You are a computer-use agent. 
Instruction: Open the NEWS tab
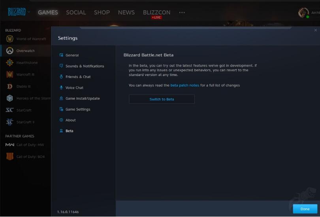tap(126, 13)
